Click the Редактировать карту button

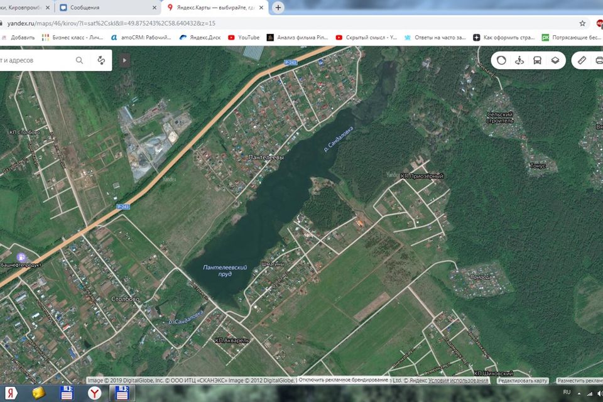click(523, 381)
